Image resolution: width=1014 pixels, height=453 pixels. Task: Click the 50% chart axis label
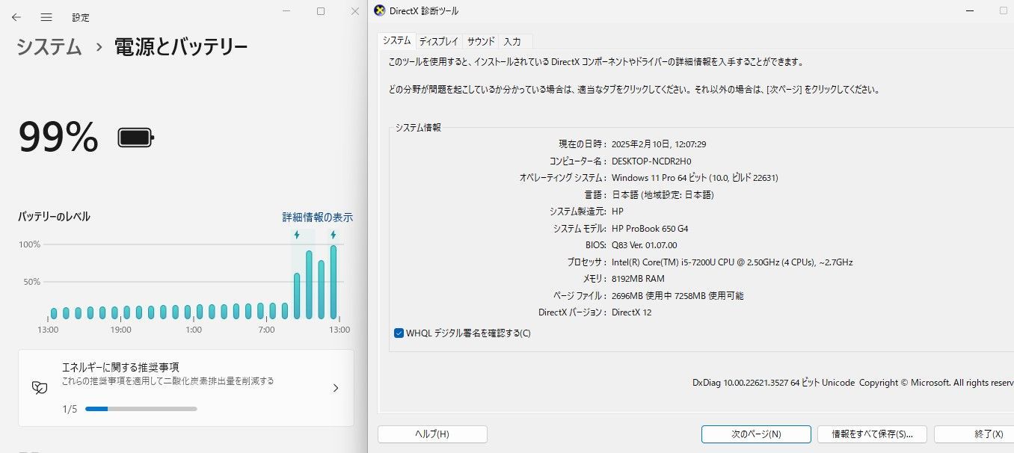31,282
